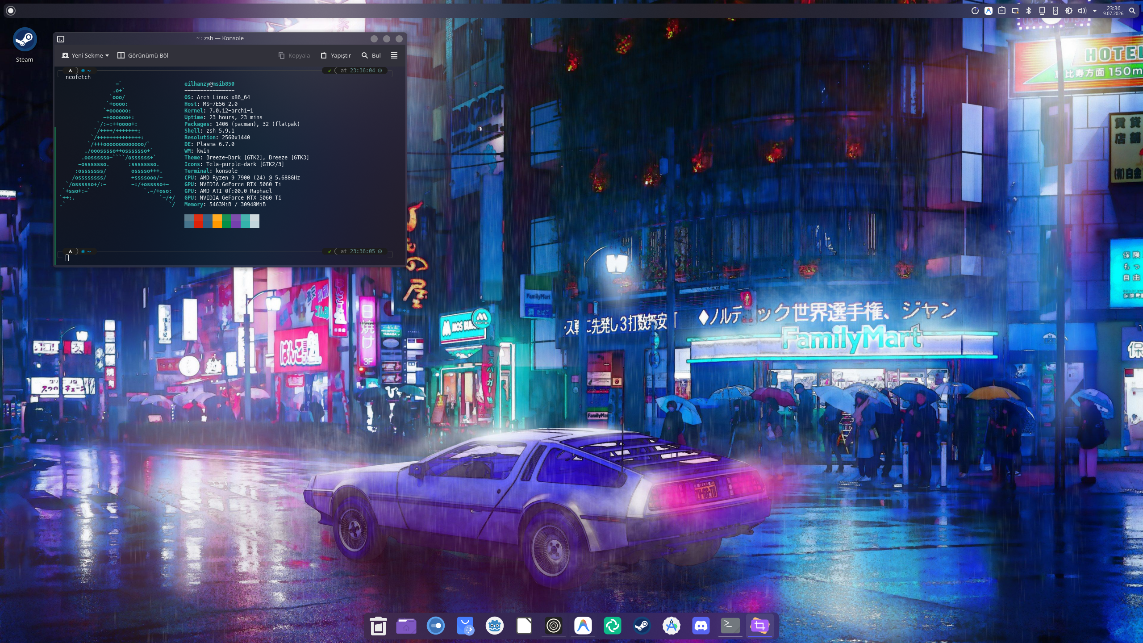Click the Arc browser tray icon
1143x643 pixels.
click(x=989, y=11)
